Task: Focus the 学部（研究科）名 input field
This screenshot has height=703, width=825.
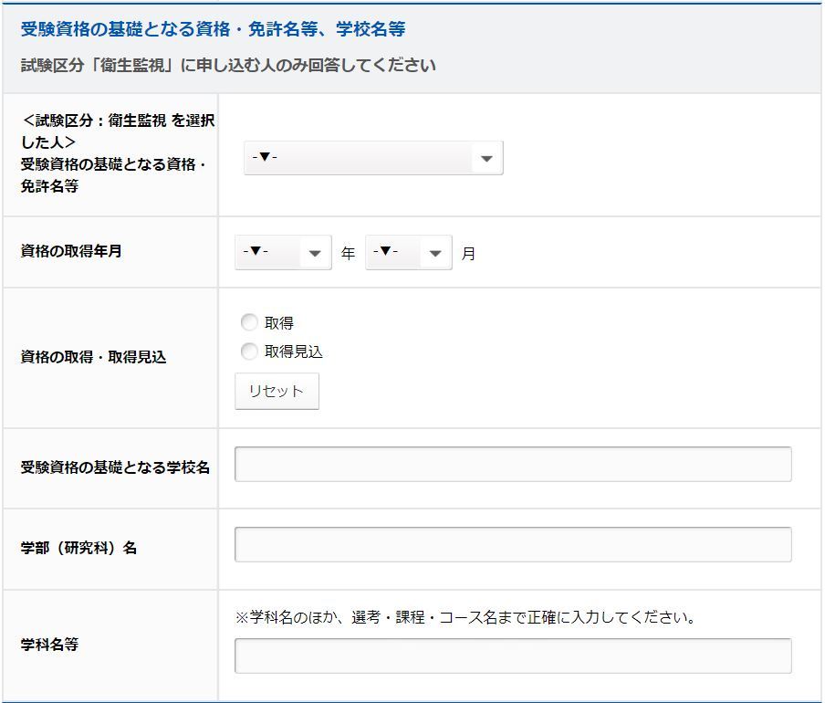Action: point(513,544)
